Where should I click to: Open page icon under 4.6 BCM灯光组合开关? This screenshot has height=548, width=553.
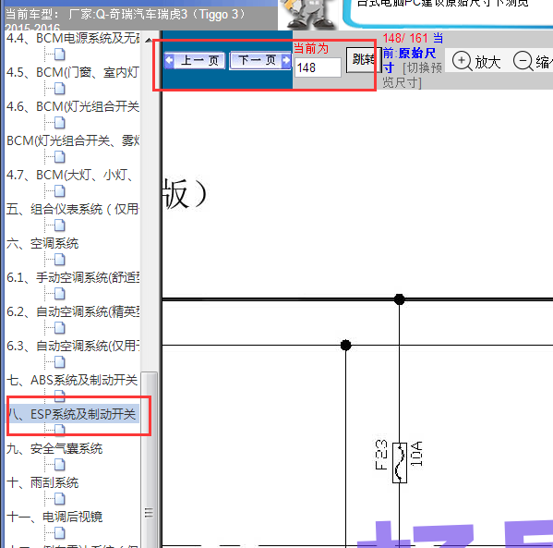[60, 123]
